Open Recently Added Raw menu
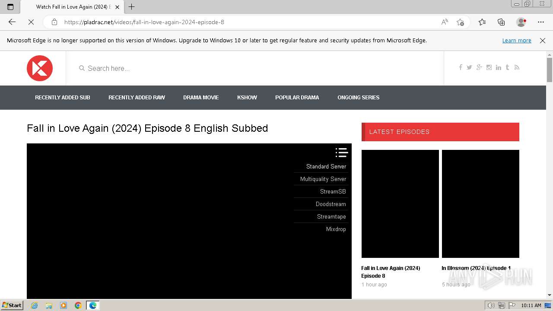This screenshot has width=553, height=311. [137, 98]
